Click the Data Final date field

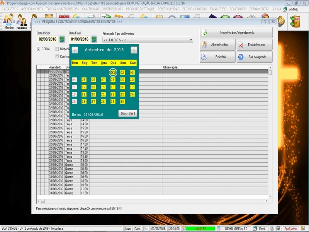[x=80, y=39]
